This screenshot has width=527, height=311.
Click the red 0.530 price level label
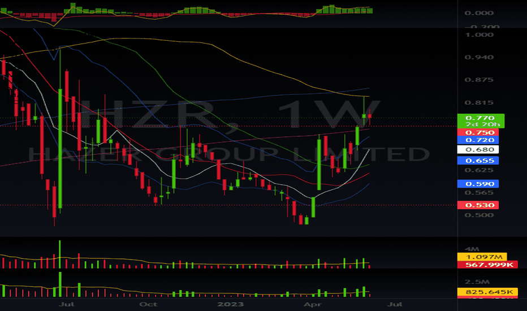click(478, 205)
